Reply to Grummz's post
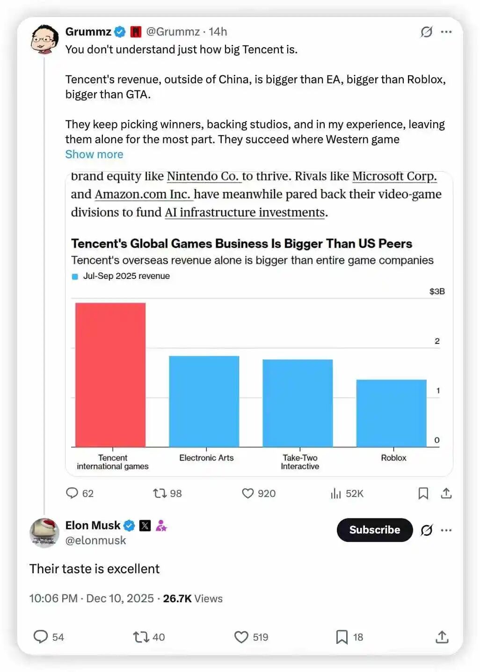 (x=72, y=493)
